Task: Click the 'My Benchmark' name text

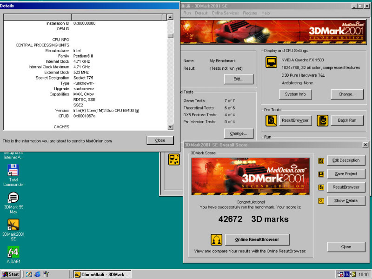Action: coord(223,61)
